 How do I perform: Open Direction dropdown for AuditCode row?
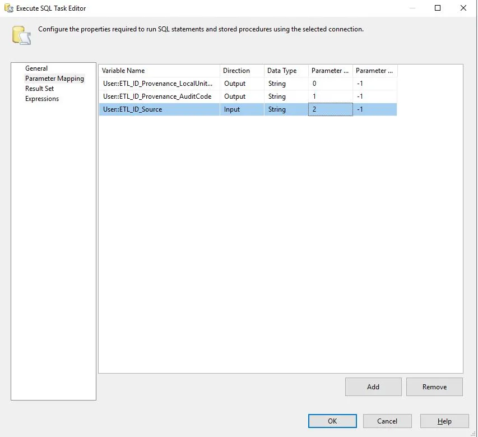point(242,96)
